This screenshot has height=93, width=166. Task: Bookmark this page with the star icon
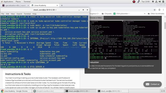click(155, 10)
